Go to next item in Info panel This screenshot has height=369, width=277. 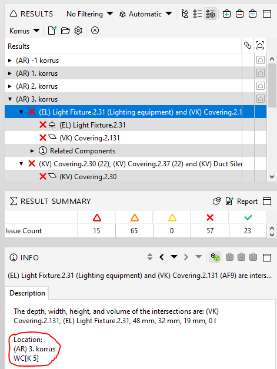186,257
